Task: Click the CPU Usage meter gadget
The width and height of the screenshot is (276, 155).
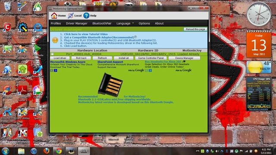Action: click(259, 94)
